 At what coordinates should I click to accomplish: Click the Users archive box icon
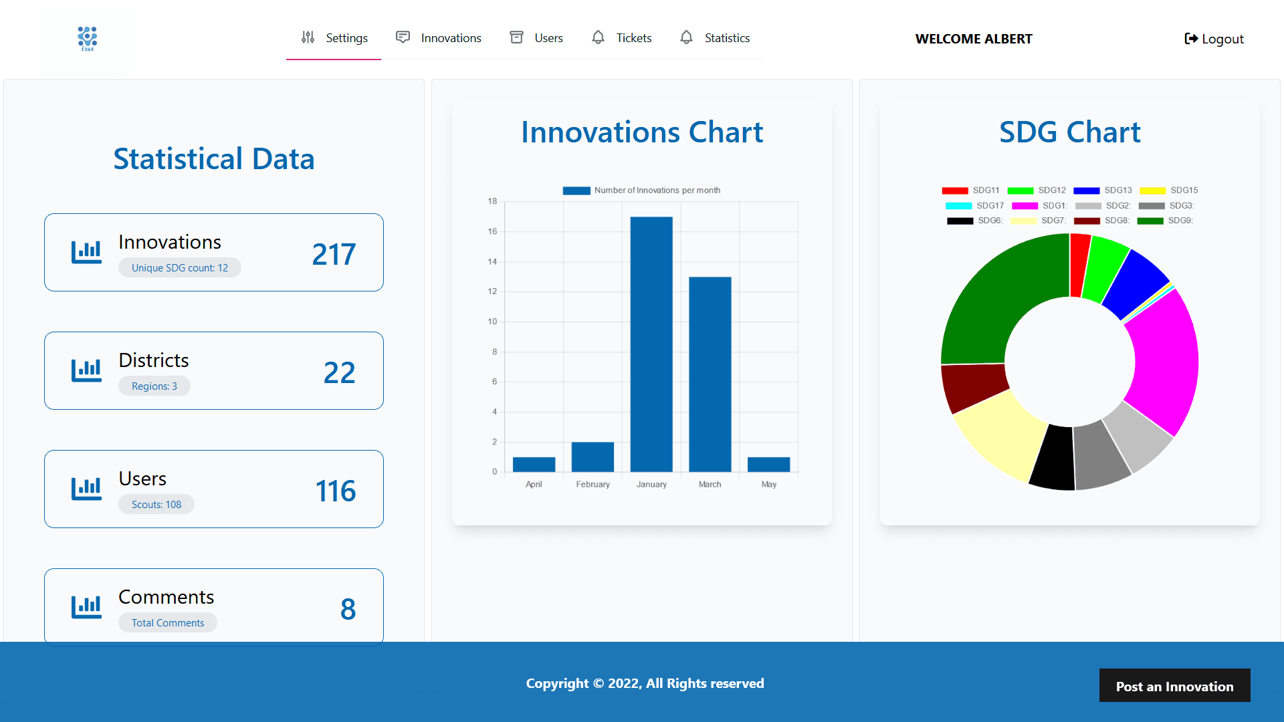[516, 37]
